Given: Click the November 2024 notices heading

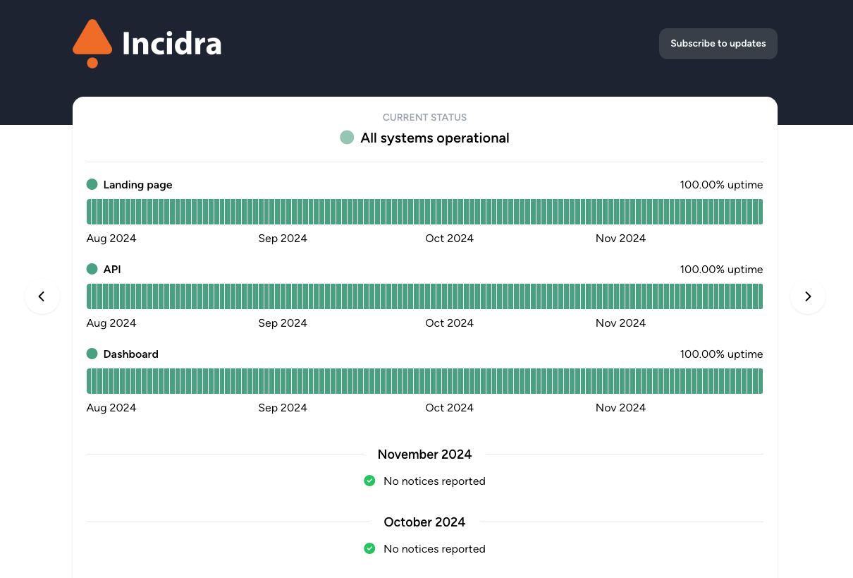Looking at the screenshot, I should tap(424, 454).
